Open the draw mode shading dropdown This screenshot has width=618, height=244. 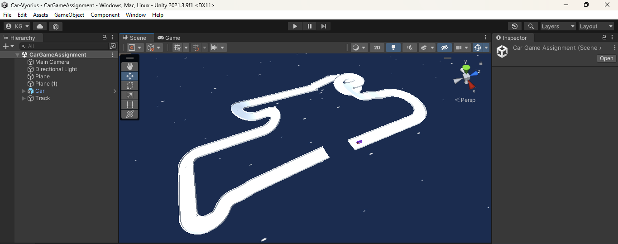[359, 48]
